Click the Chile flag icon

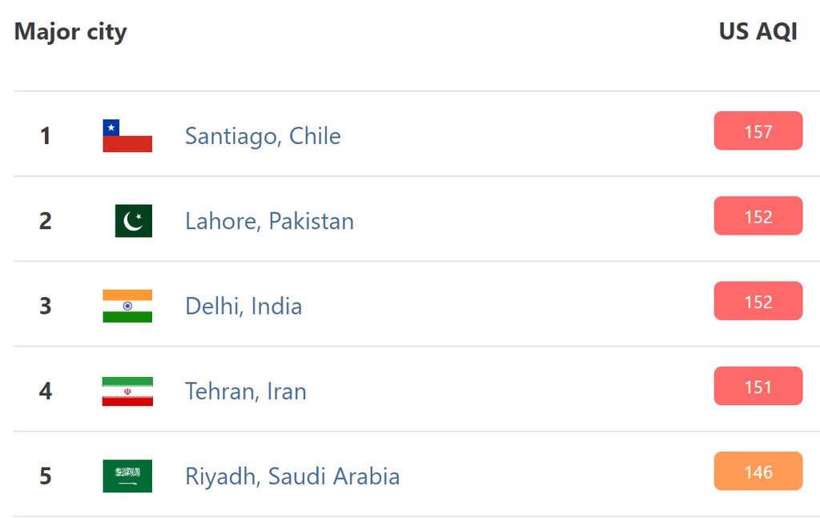[127, 136]
